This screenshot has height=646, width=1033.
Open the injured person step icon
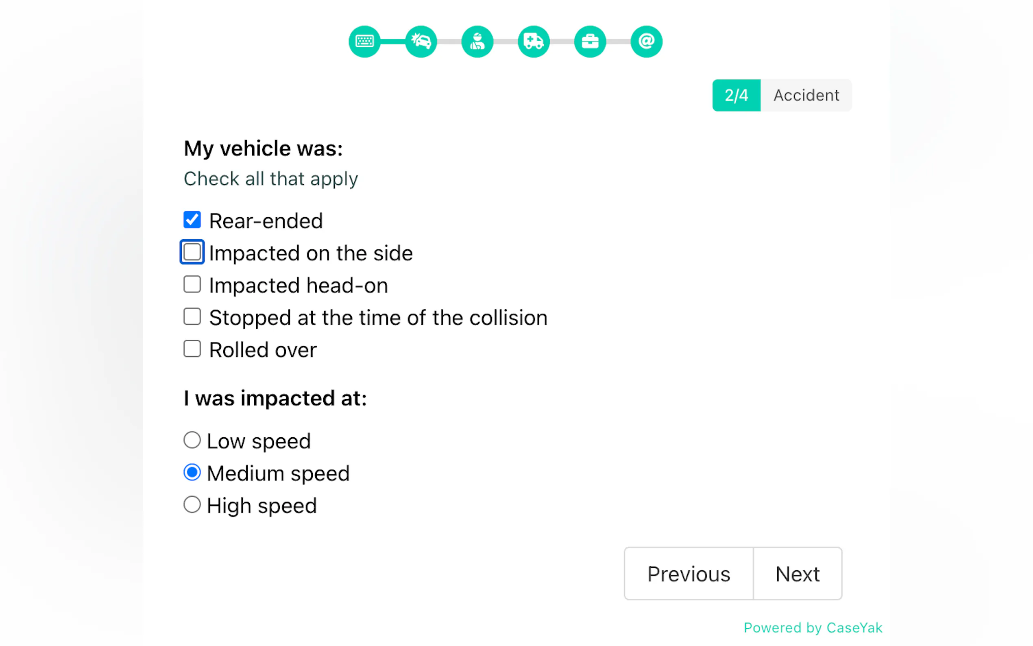(477, 41)
